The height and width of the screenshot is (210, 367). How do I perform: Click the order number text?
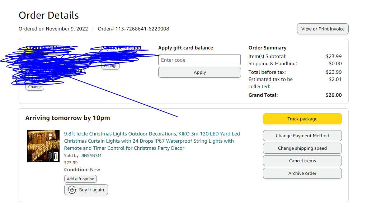133,29
